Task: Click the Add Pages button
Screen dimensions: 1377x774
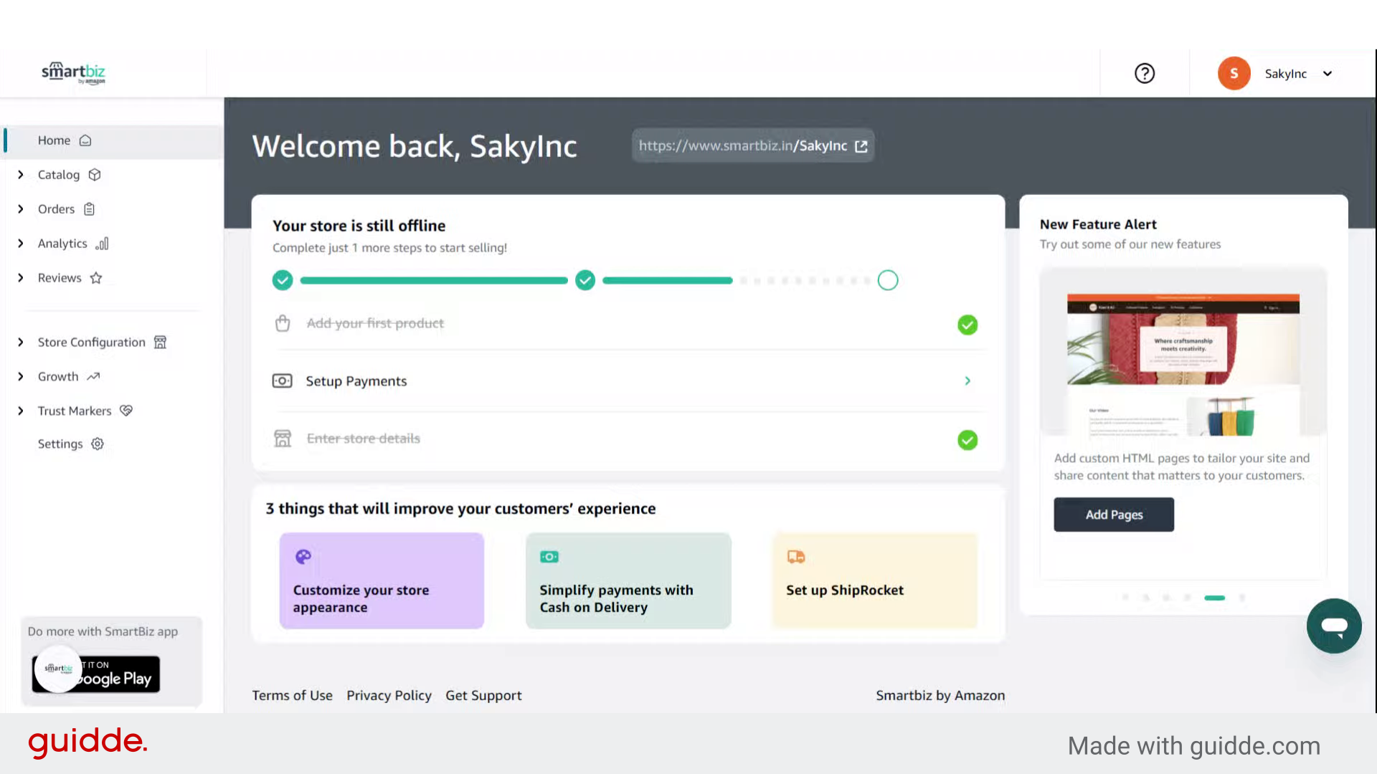Action: (x=1113, y=515)
